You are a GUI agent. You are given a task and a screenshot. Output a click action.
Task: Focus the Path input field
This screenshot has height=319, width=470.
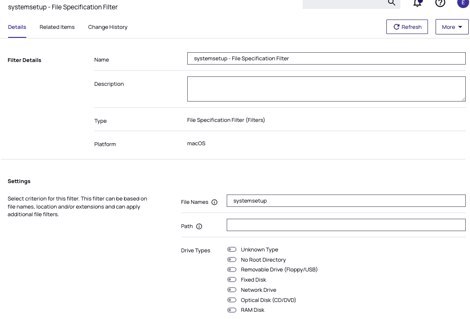click(x=346, y=225)
